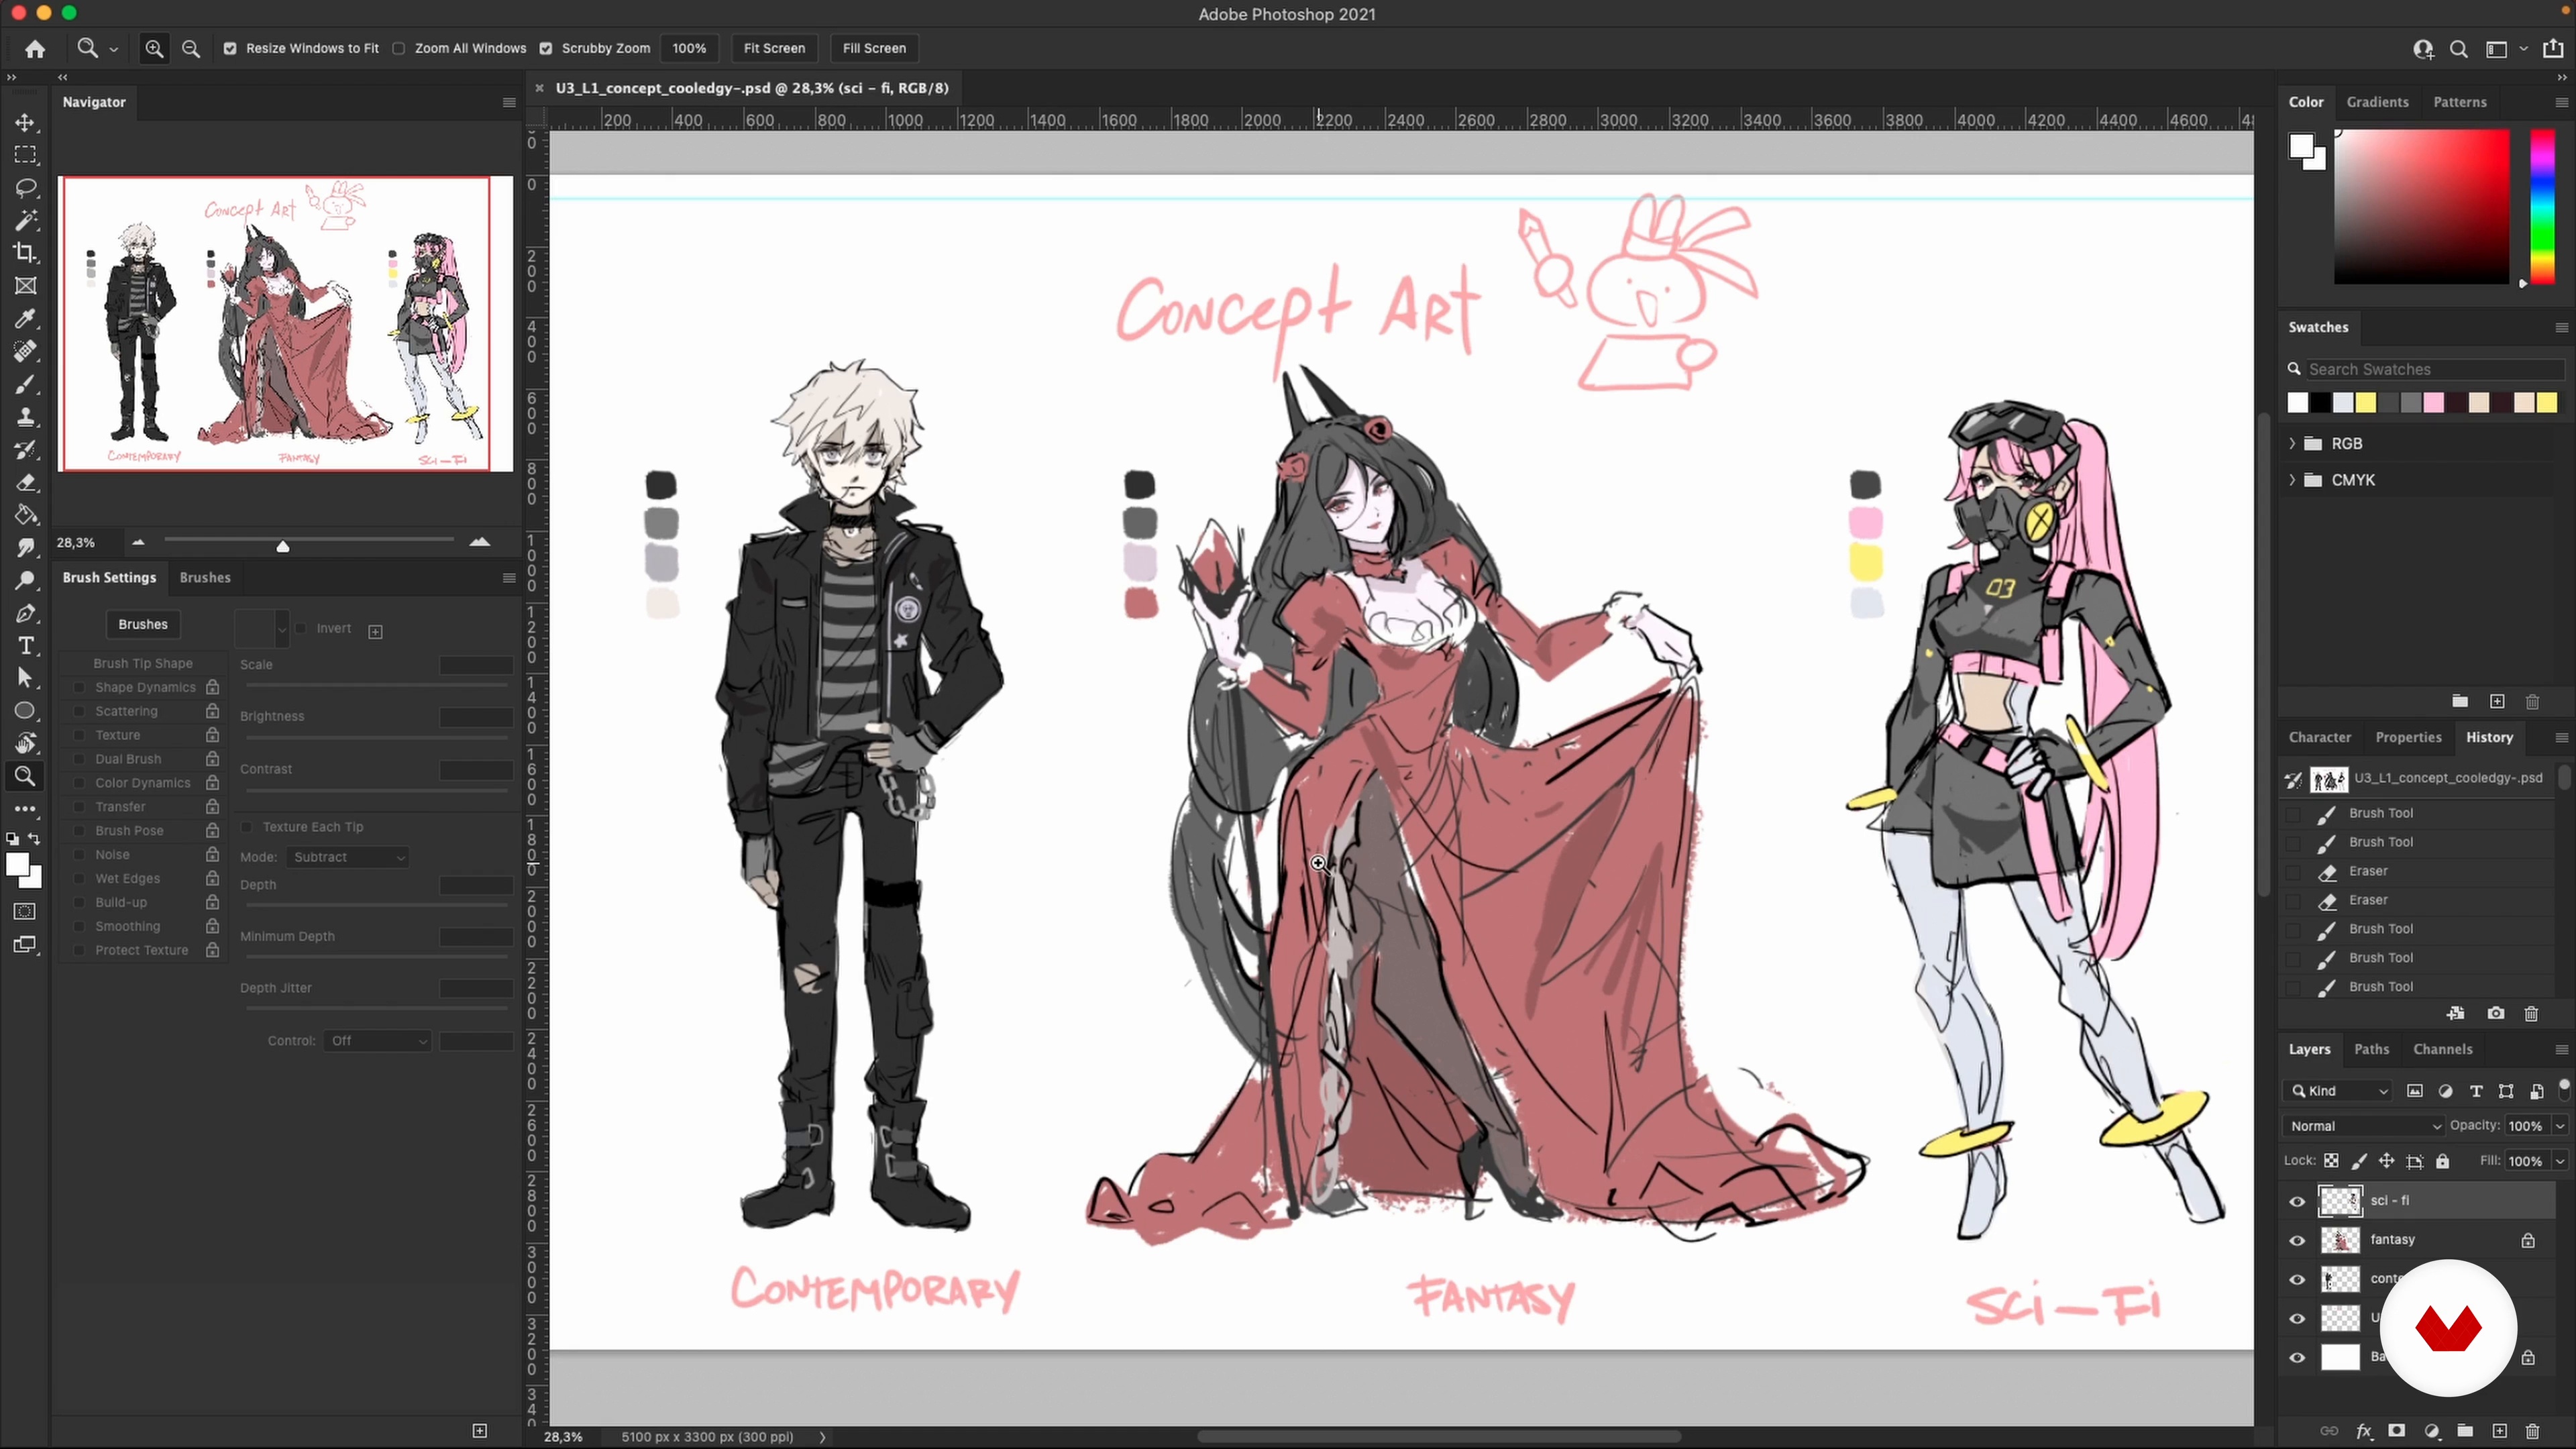The height and width of the screenshot is (1449, 2576).
Task: Switch to the Channels tab
Action: (2442, 1049)
